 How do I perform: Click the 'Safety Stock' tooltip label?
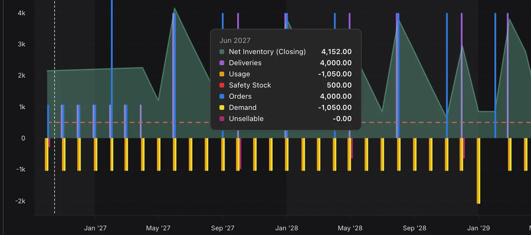tap(250, 85)
